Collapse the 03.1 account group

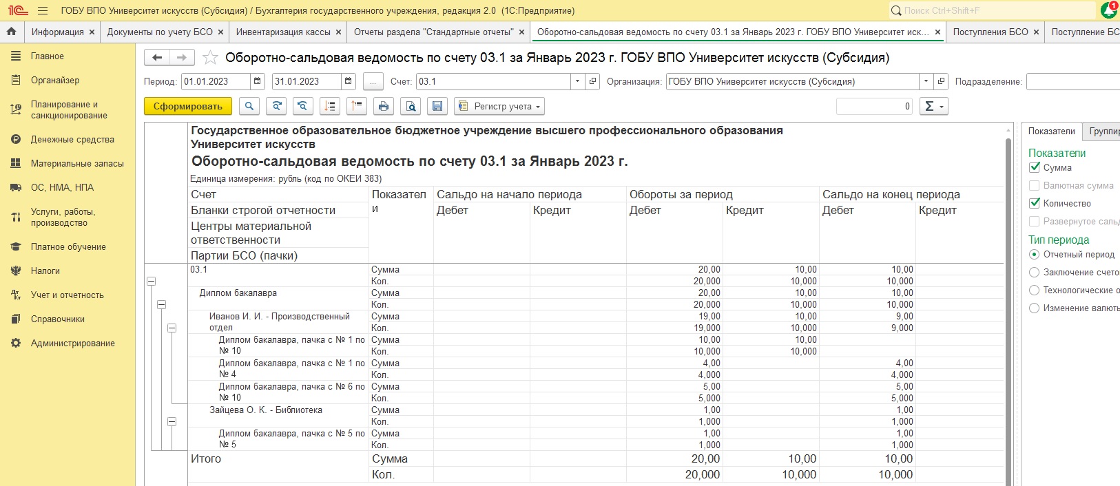tap(151, 281)
